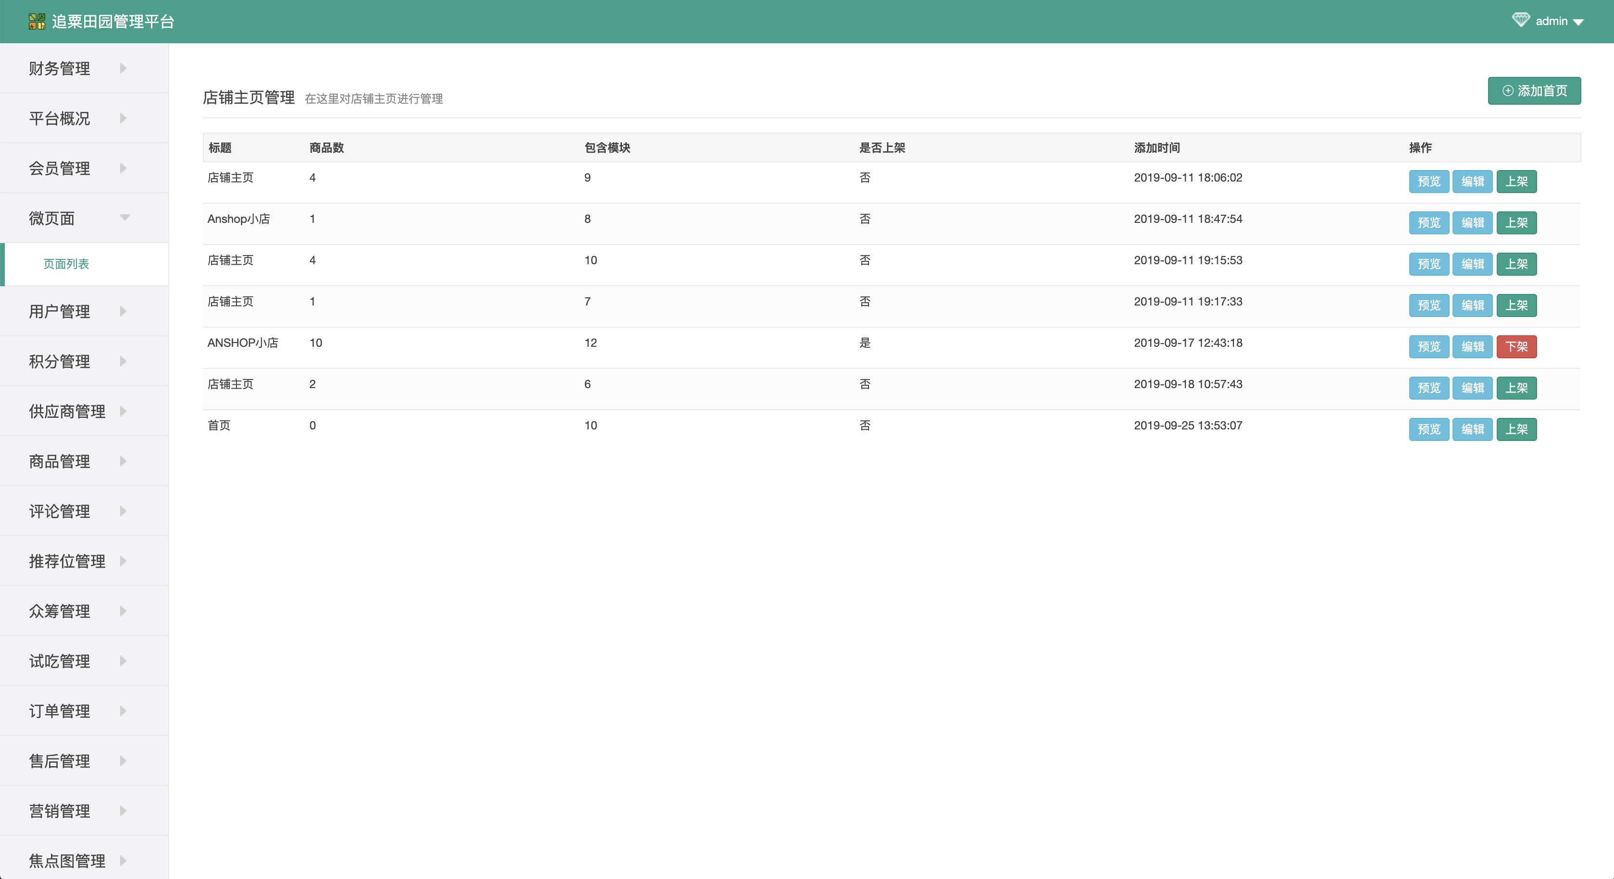
Task: Preview the 首页 page
Action: pyautogui.click(x=1428, y=429)
